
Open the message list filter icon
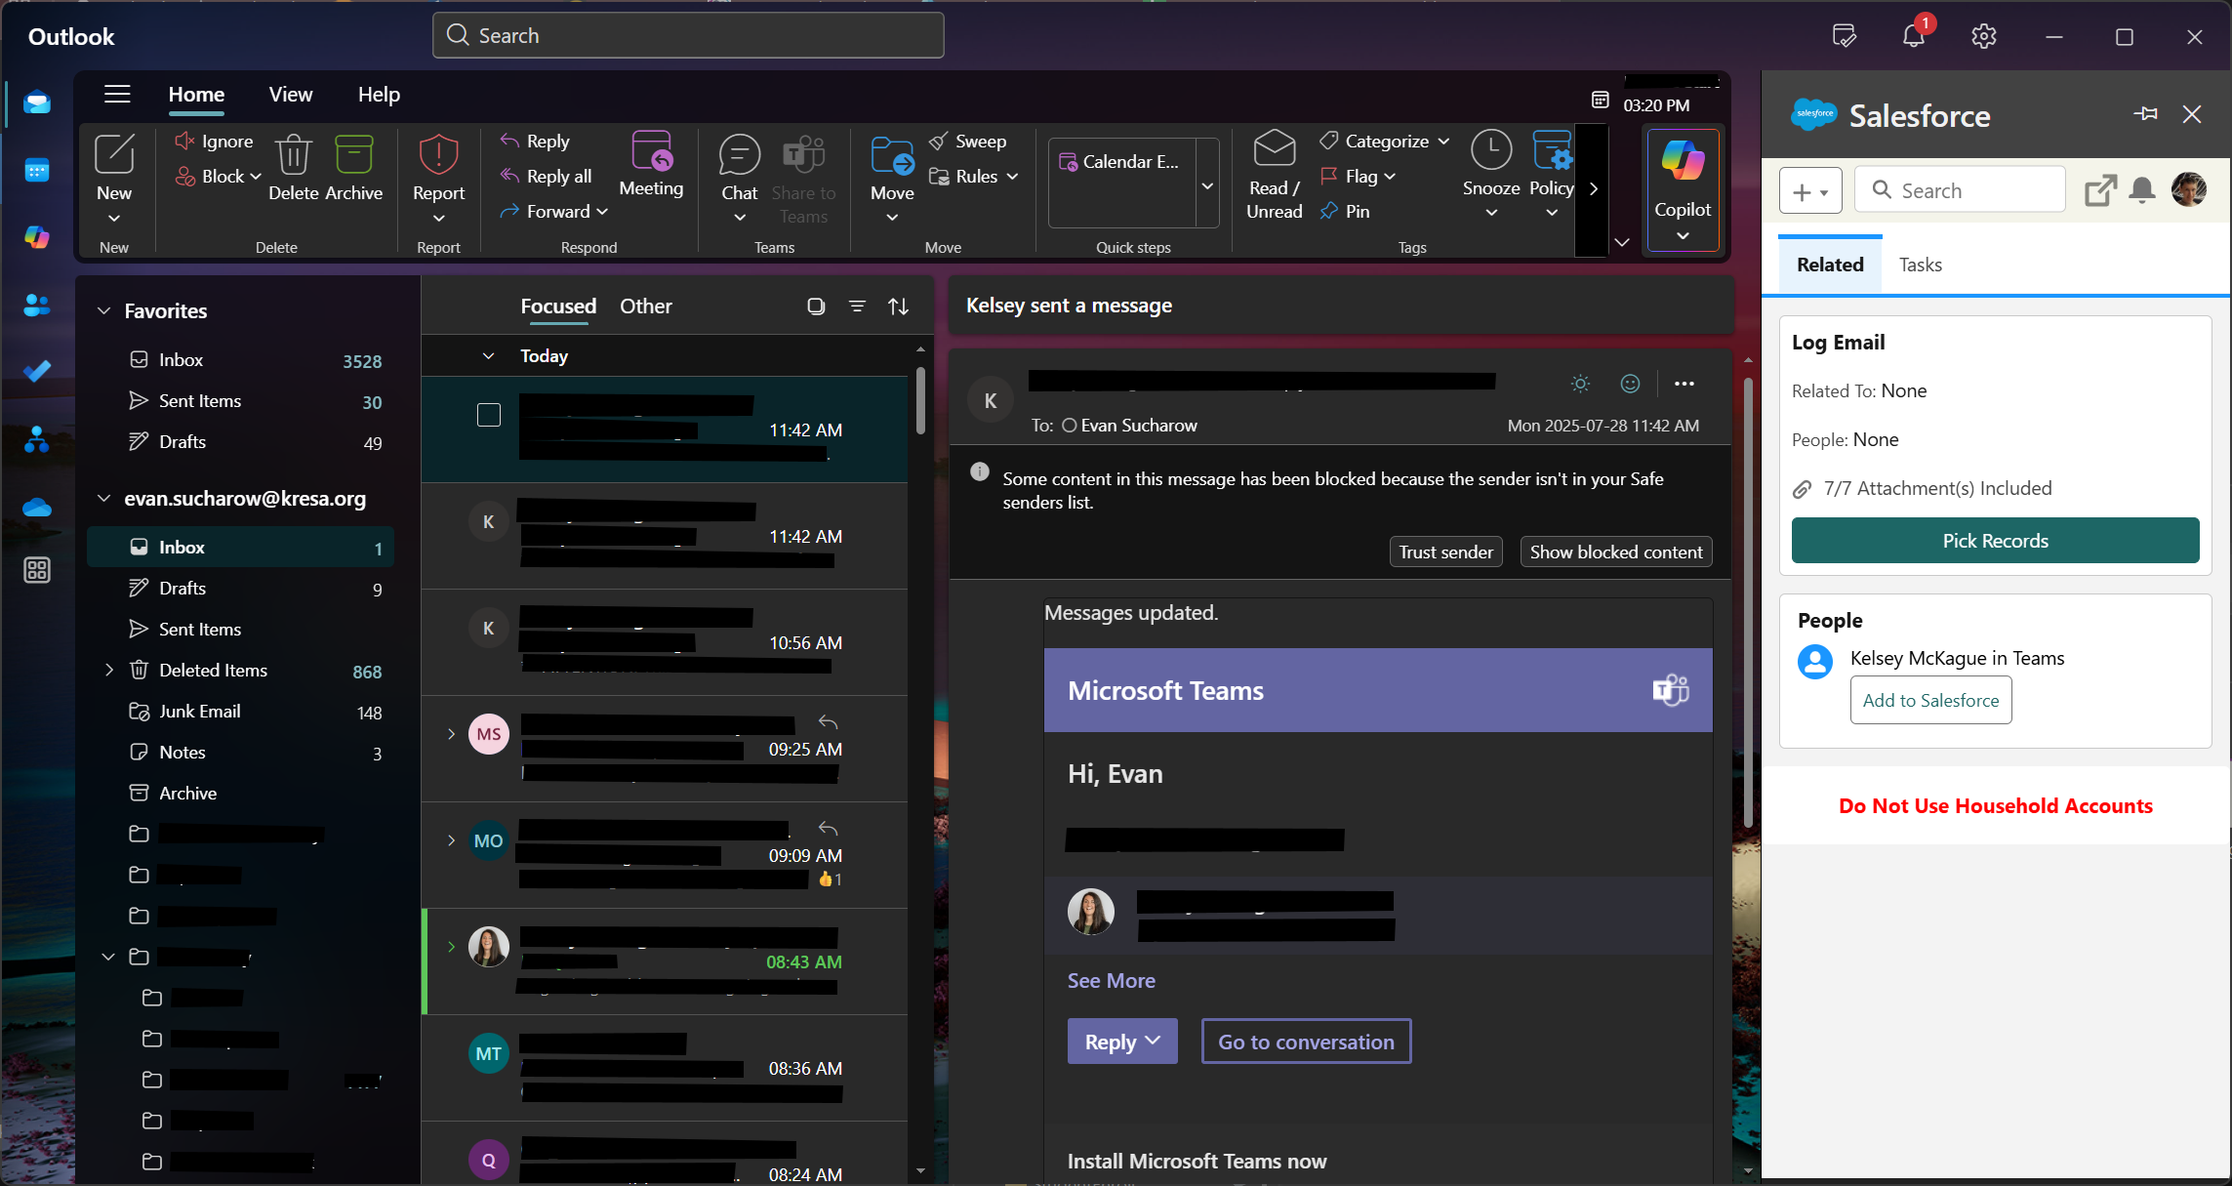[x=857, y=307]
